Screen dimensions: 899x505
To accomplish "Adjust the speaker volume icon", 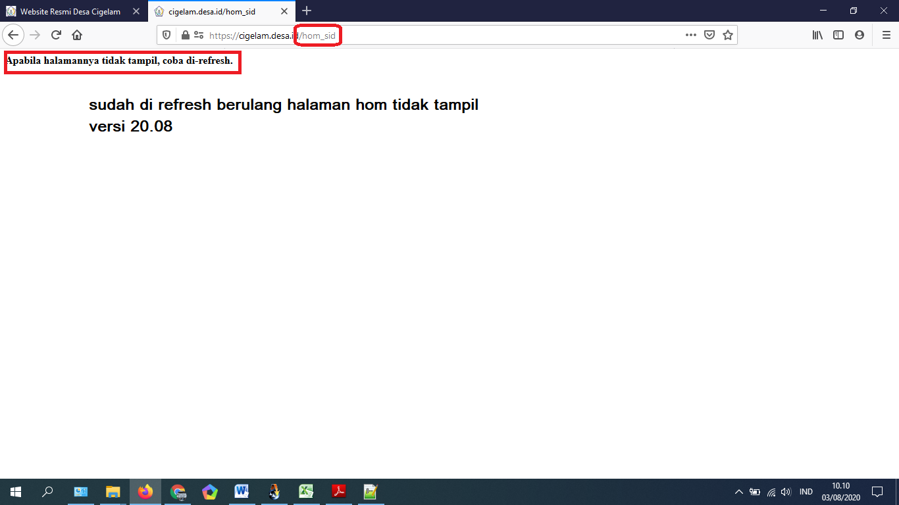I will coord(785,491).
